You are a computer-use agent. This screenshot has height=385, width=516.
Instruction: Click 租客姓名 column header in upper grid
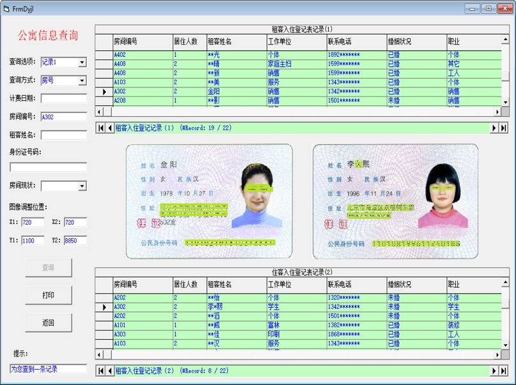click(x=237, y=42)
